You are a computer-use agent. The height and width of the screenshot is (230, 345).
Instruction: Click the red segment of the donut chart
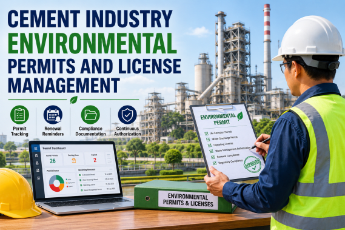tap(53, 188)
